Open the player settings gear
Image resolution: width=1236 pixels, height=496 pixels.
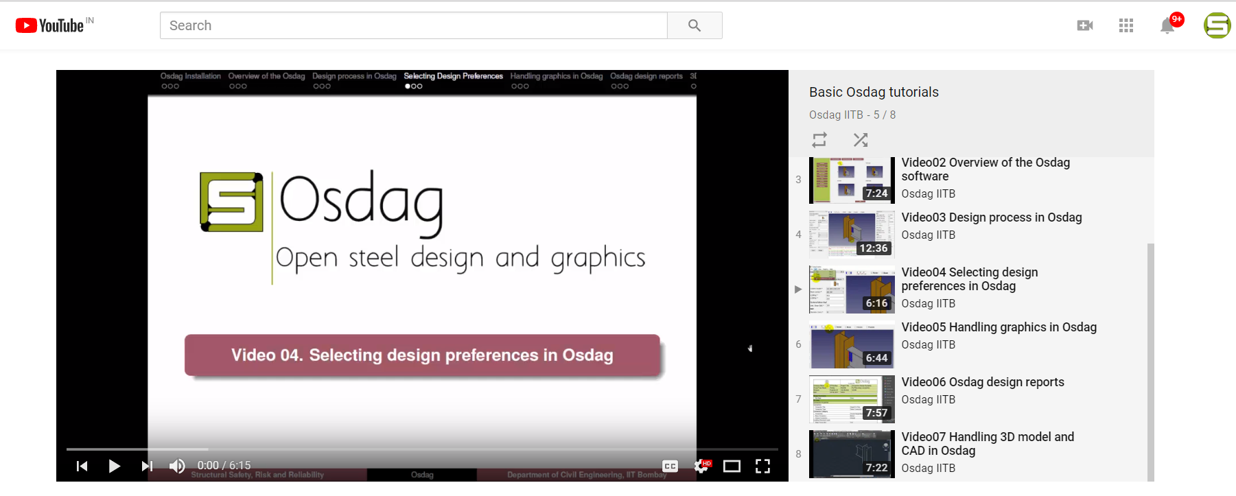(x=701, y=466)
